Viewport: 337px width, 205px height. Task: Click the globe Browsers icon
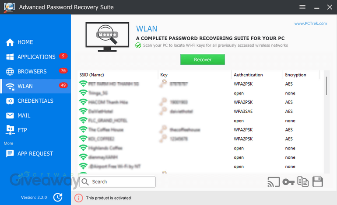click(x=10, y=72)
